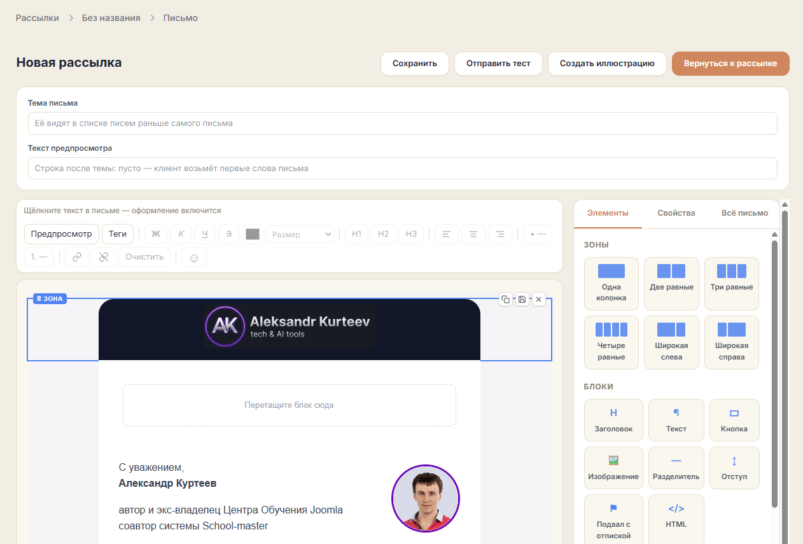Screen dimensions: 803x544
Task: Focus the Текст предпросмотра input field
Action: (x=402, y=169)
